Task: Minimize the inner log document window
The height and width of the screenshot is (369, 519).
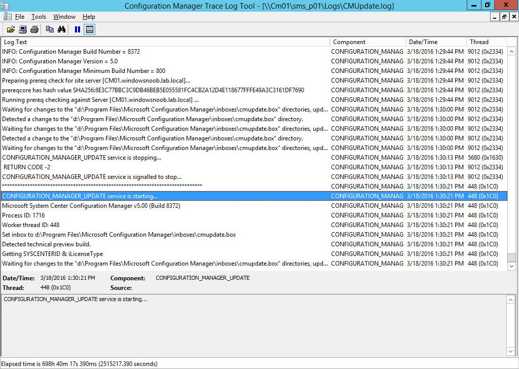Action: [495, 17]
